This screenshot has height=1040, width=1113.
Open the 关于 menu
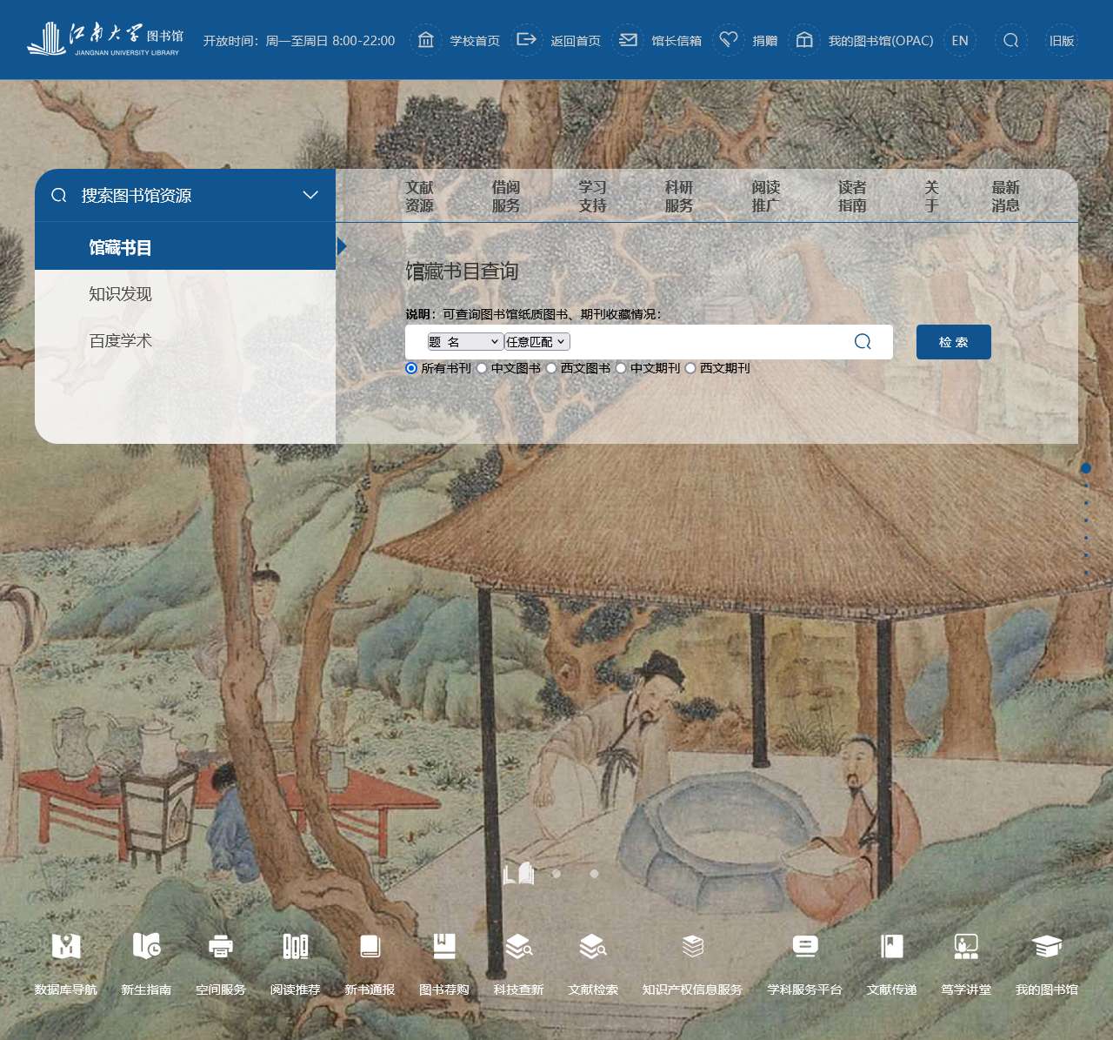[x=931, y=196]
